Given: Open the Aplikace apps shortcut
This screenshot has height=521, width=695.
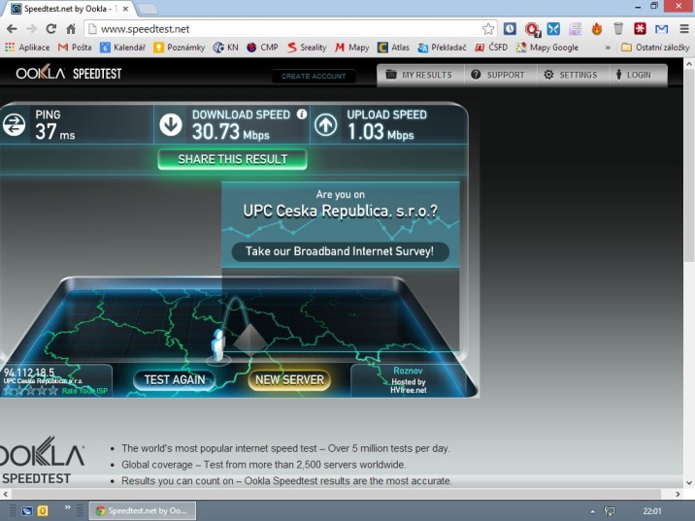Looking at the screenshot, I should pos(27,47).
